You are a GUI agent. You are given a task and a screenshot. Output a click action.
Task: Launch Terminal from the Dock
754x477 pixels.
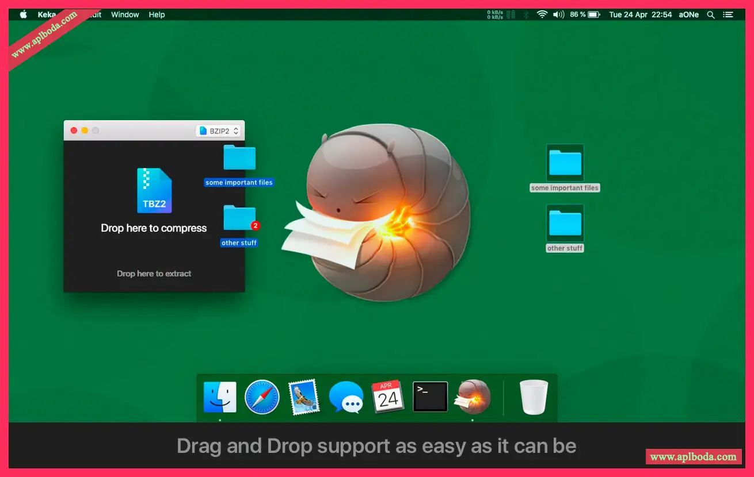[430, 397]
